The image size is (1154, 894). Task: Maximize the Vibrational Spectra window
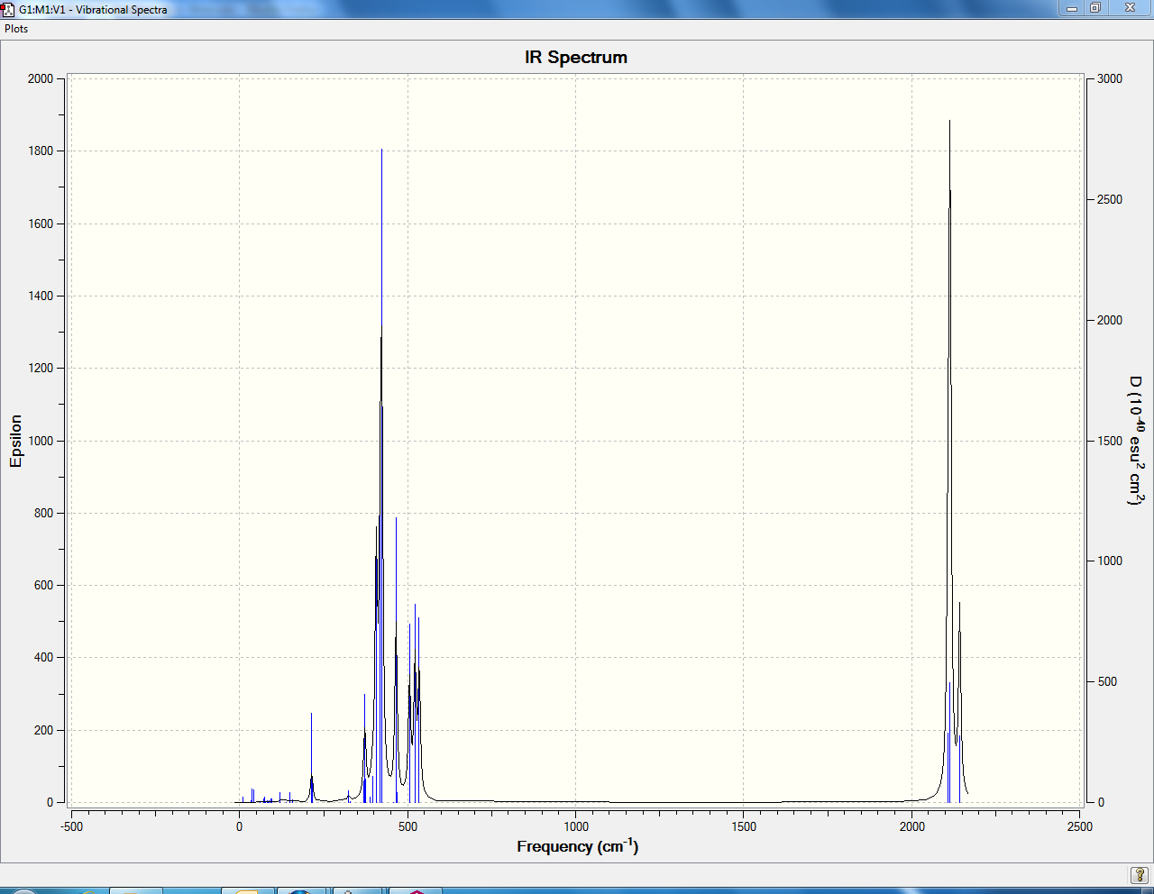coord(1095,8)
